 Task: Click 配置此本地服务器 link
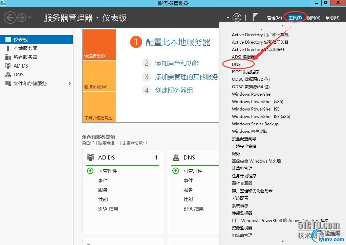pos(178,42)
